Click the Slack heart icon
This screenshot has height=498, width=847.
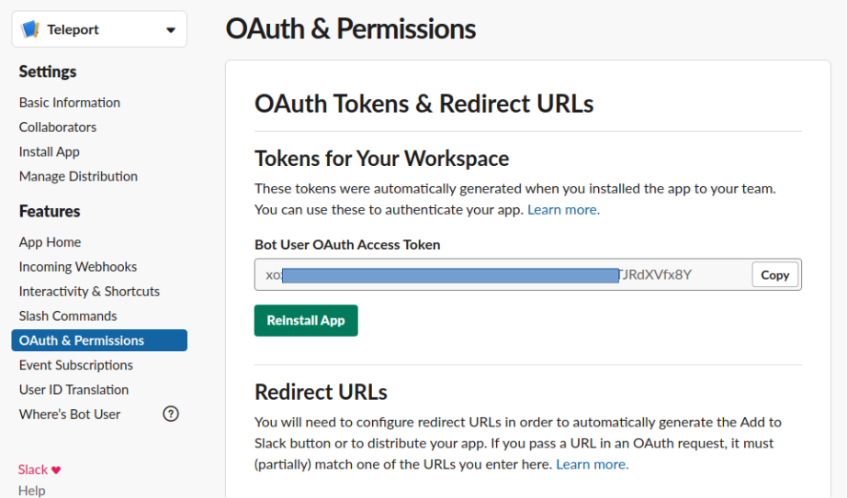click(x=56, y=470)
